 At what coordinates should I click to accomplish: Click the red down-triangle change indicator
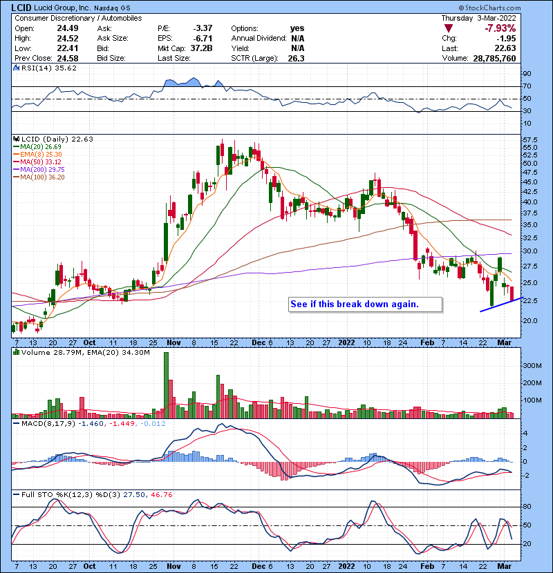tap(449, 28)
